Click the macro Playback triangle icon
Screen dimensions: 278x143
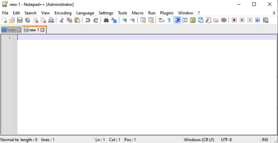[x=250, y=20]
